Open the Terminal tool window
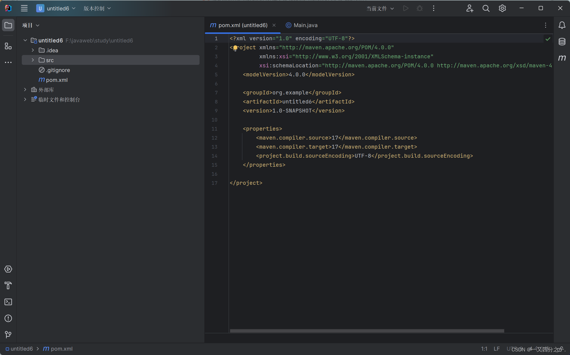 [8, 302]
